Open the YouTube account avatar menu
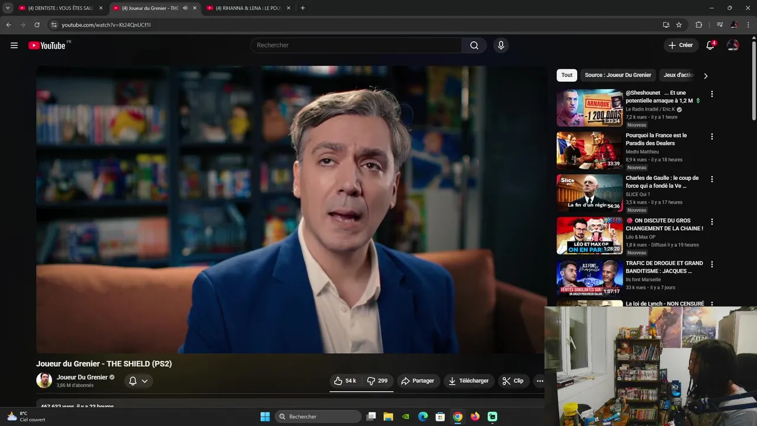 (x=733, y=46)
